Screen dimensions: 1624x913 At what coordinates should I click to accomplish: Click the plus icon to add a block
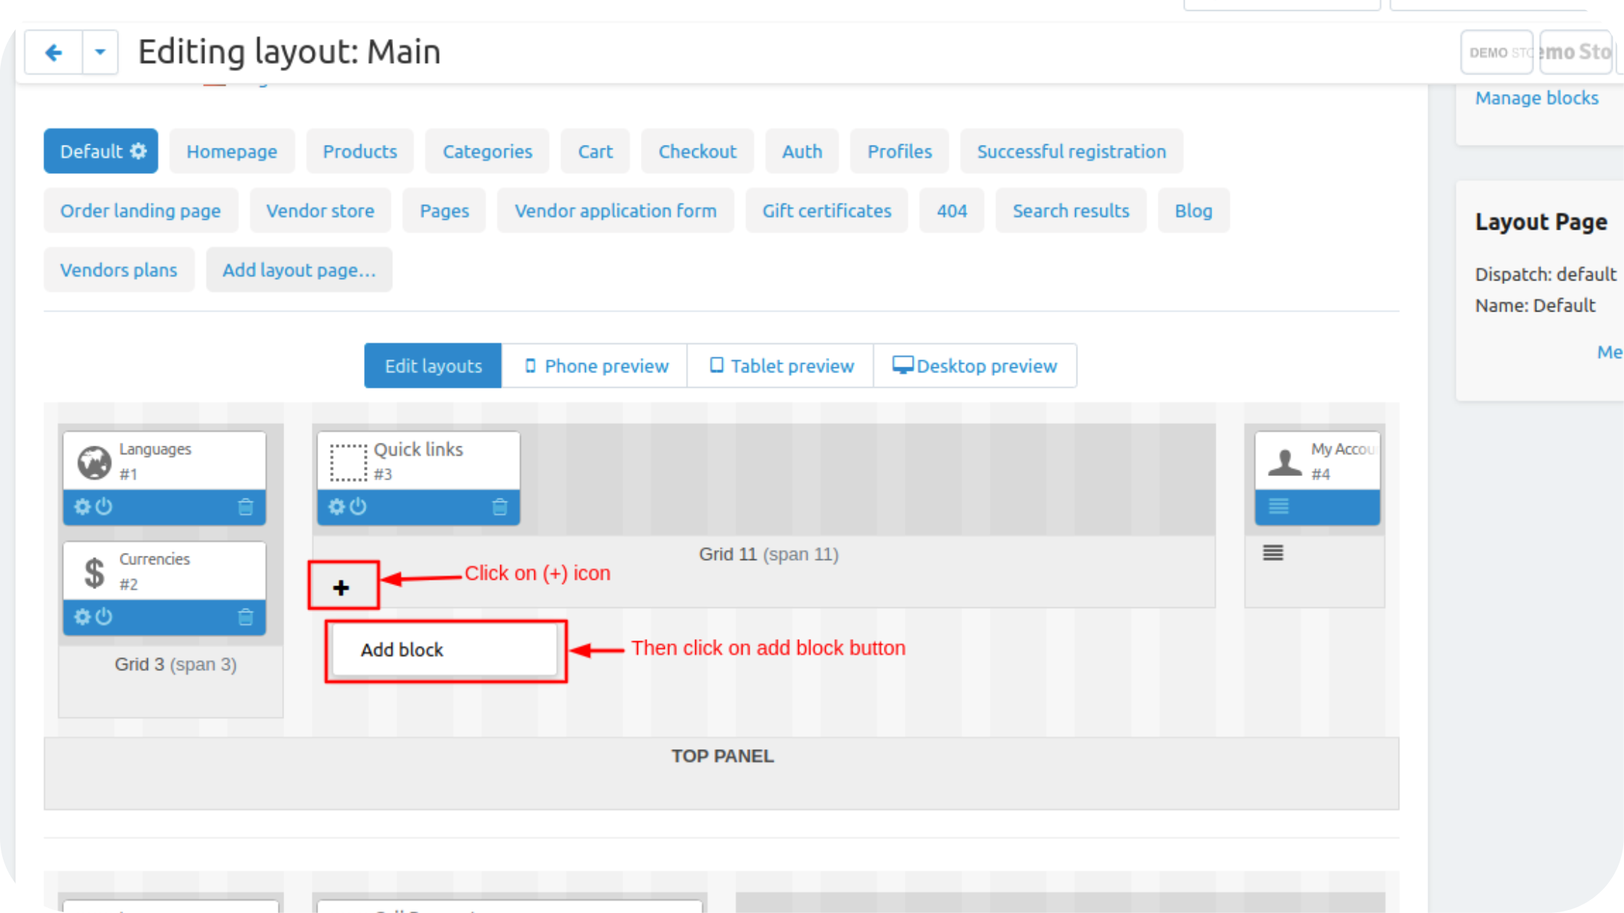tap(341, 587)
